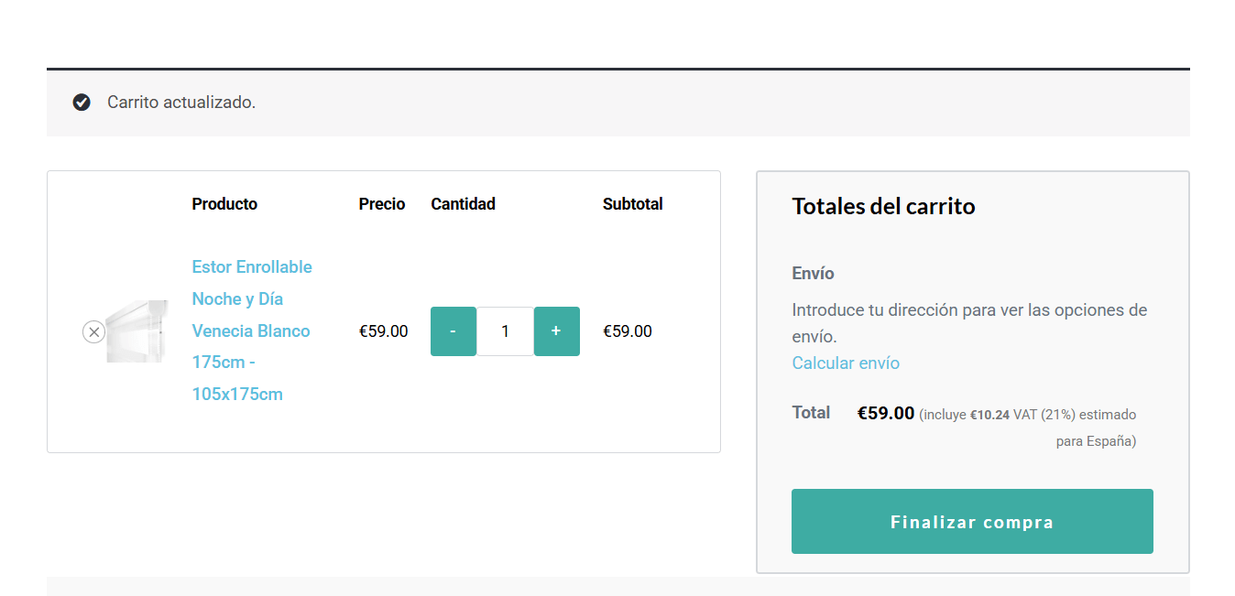Click the quantity input field
1235x596 pixels.
[x=505, y=331]
